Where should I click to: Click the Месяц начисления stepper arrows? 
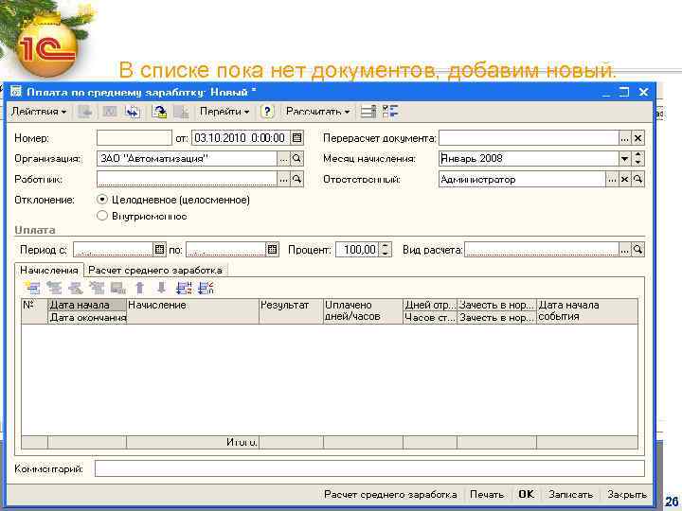point(638,159)
